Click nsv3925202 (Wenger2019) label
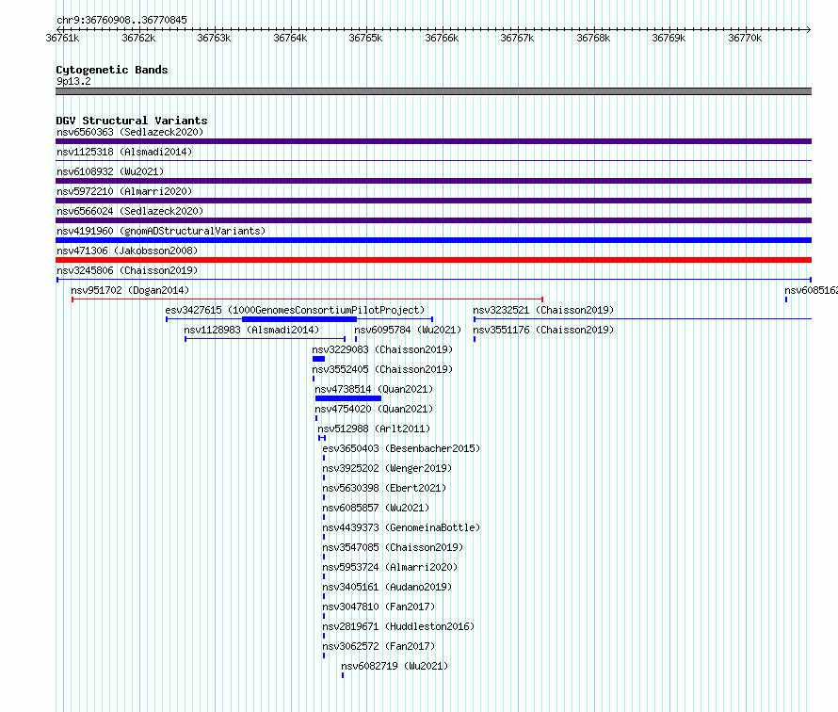The height and width of the screenshot is (712, 838). pyautogui.click(x=387, y=468)
